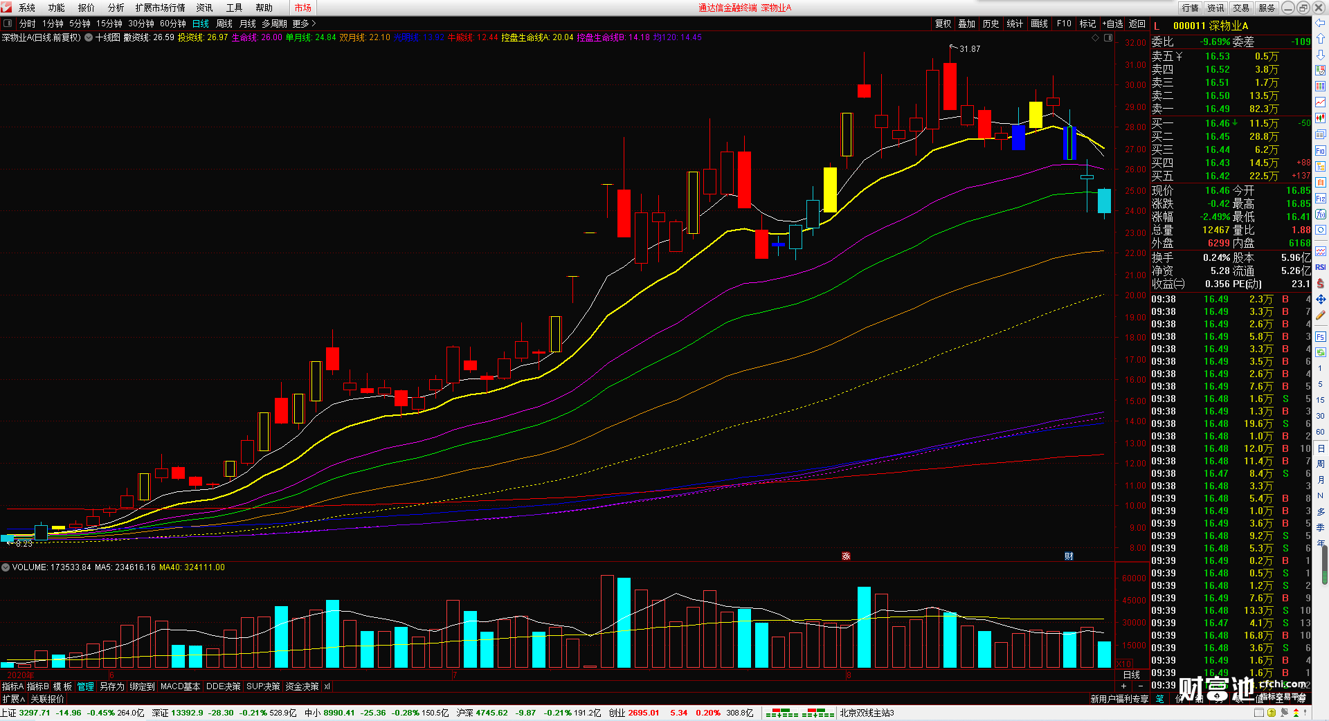This screenshot has height=721, width=1329.
Task: Click the circle icon in the right sidebar
Action: click(1320, 230)
